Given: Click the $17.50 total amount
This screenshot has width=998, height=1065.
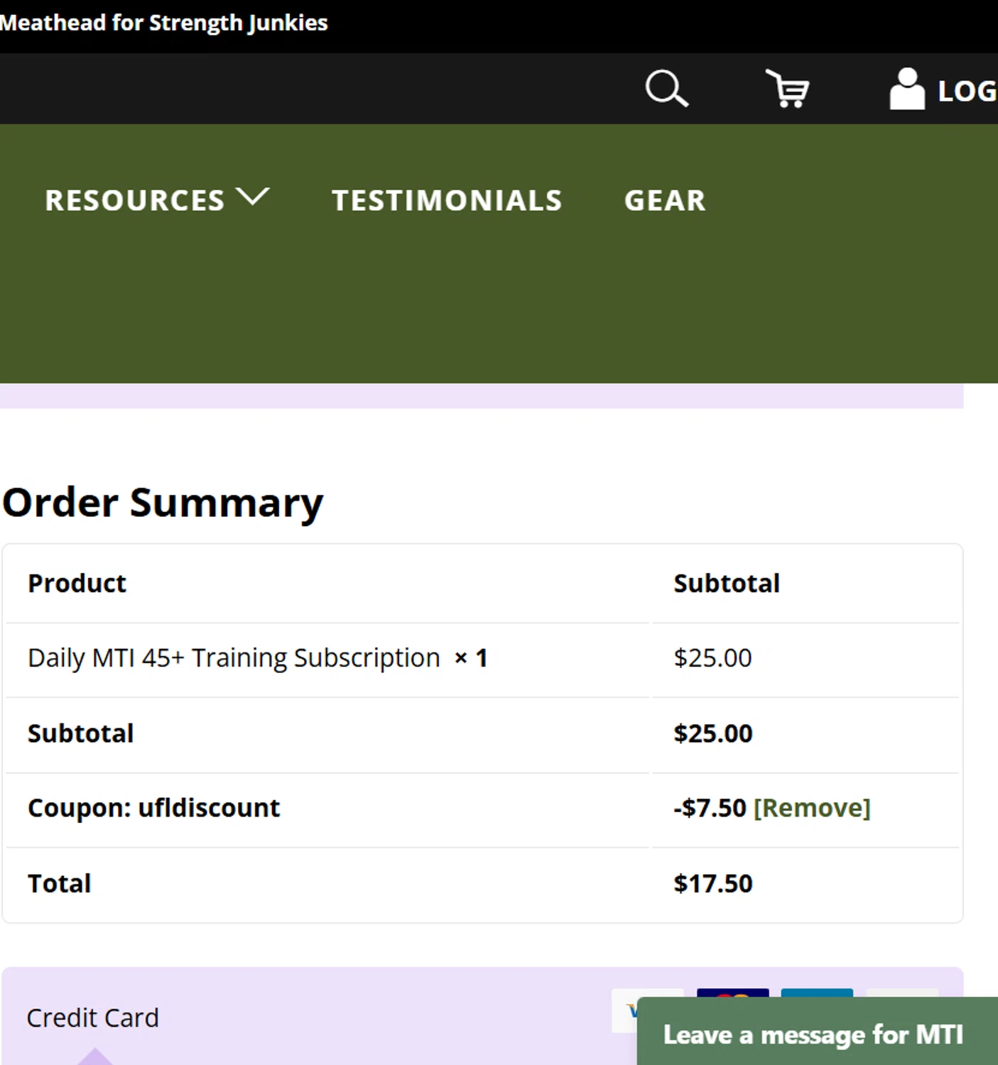Looking at the screenshot, I should (x=712, y=883).
